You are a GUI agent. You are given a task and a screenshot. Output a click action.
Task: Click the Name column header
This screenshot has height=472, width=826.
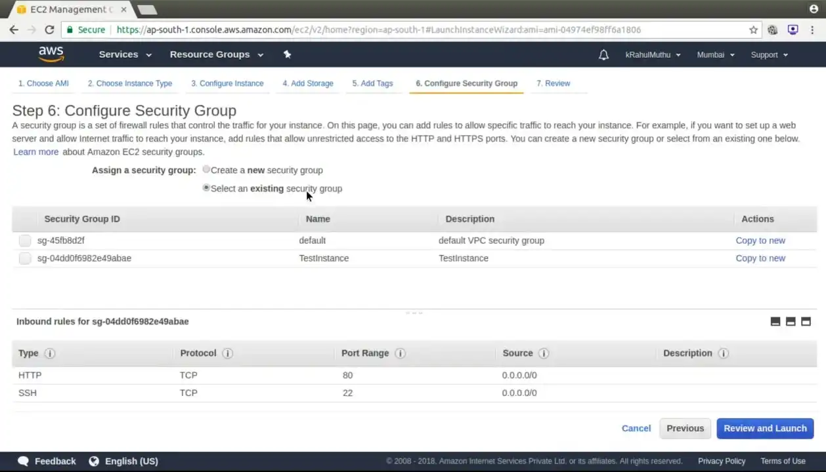pyautogui.click(x=318, y=219)
